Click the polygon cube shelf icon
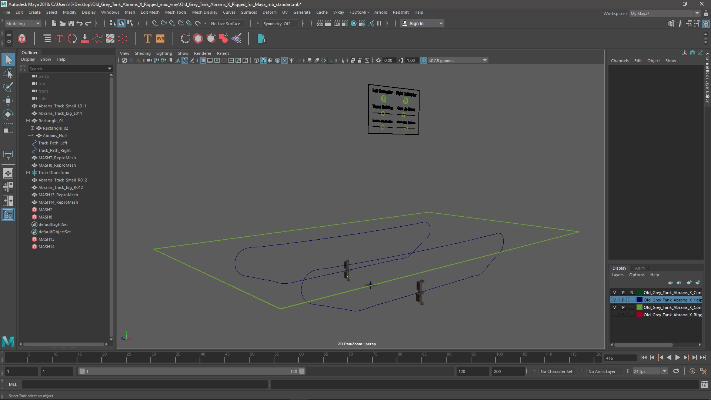Viewport: 711px width, 400px height. click(x=22, y=39)
